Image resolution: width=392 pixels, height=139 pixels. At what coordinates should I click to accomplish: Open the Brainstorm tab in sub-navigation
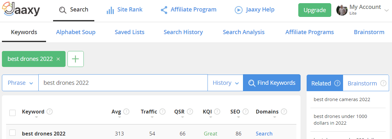click(369, 32)
